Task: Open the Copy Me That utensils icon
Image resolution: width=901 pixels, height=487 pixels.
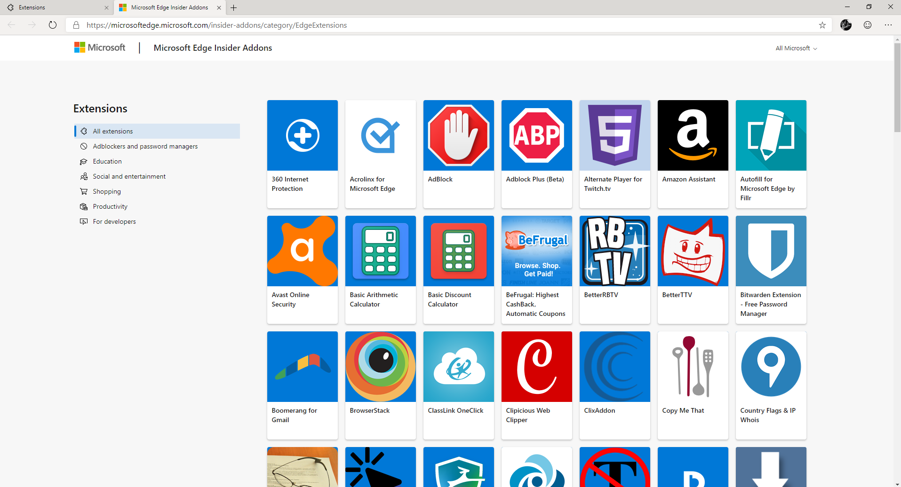Action: [693, 367]
